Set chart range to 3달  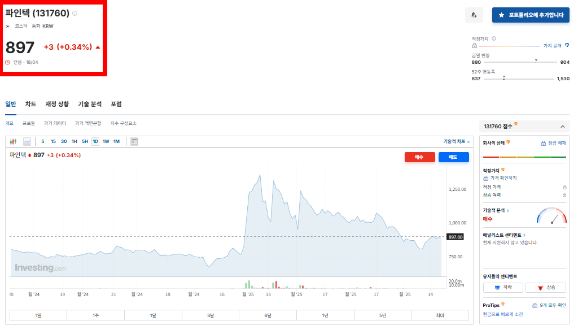[x=210, y=315]
